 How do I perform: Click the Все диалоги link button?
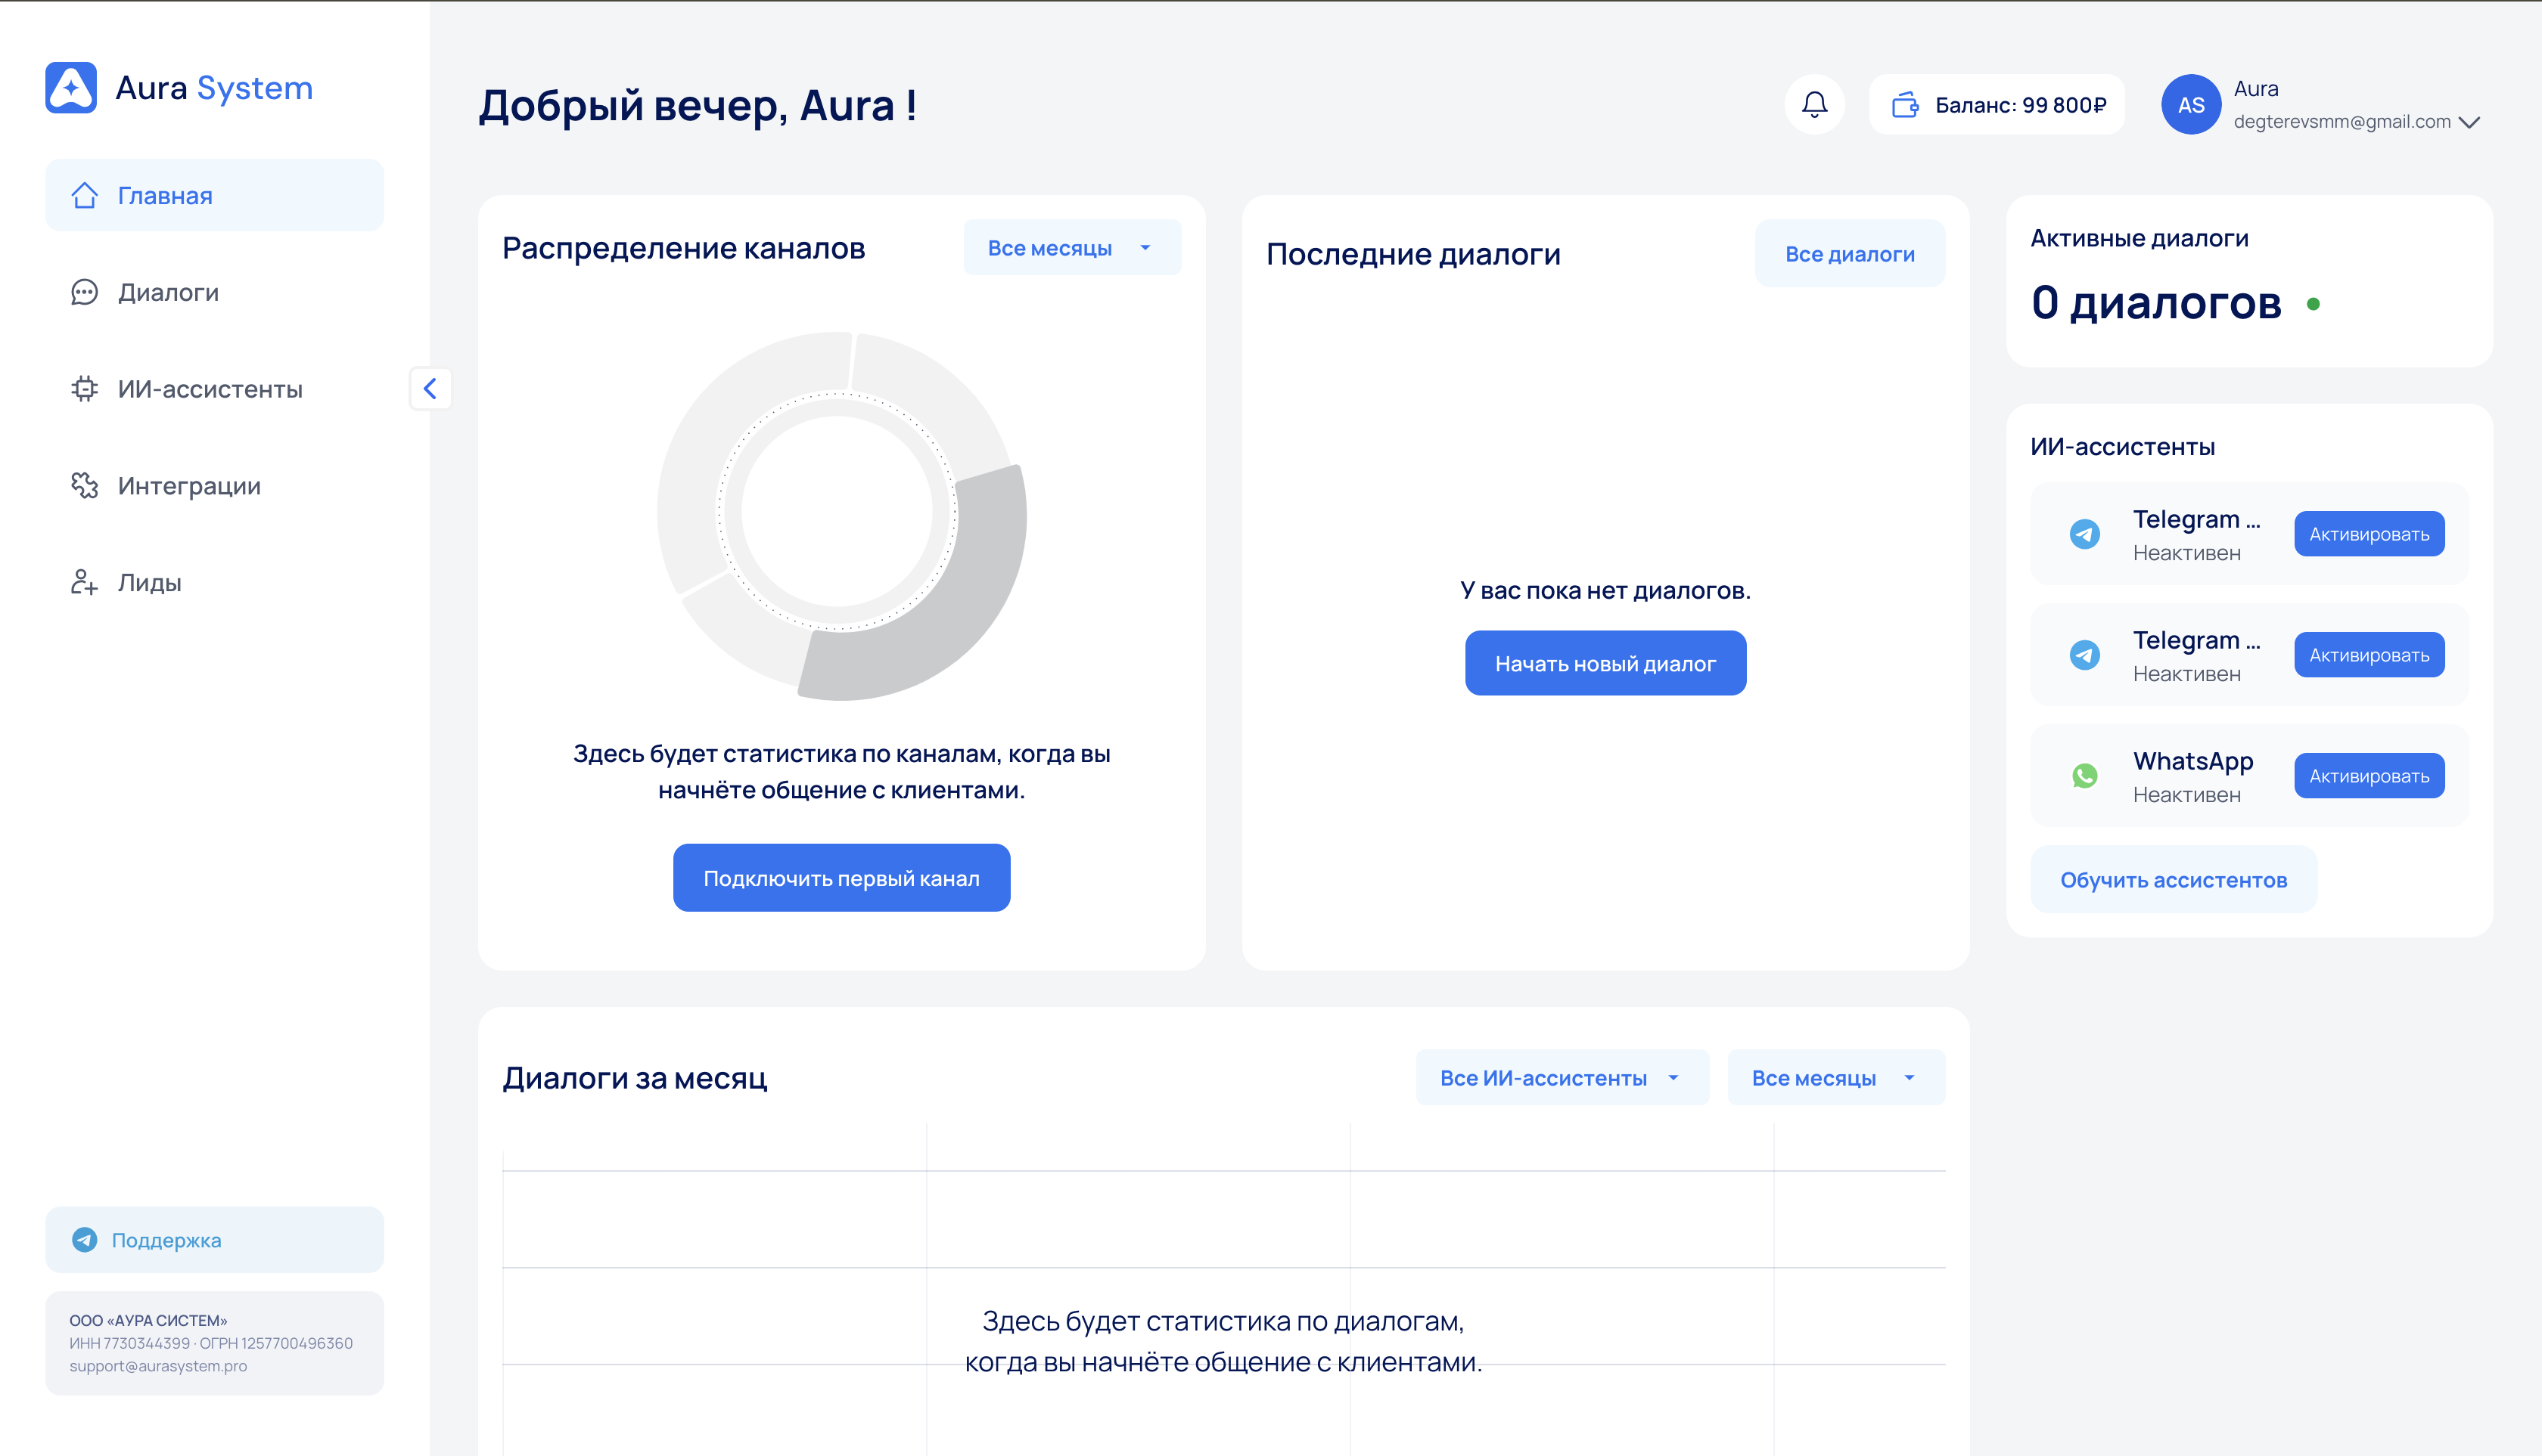tap(1848, 254)
